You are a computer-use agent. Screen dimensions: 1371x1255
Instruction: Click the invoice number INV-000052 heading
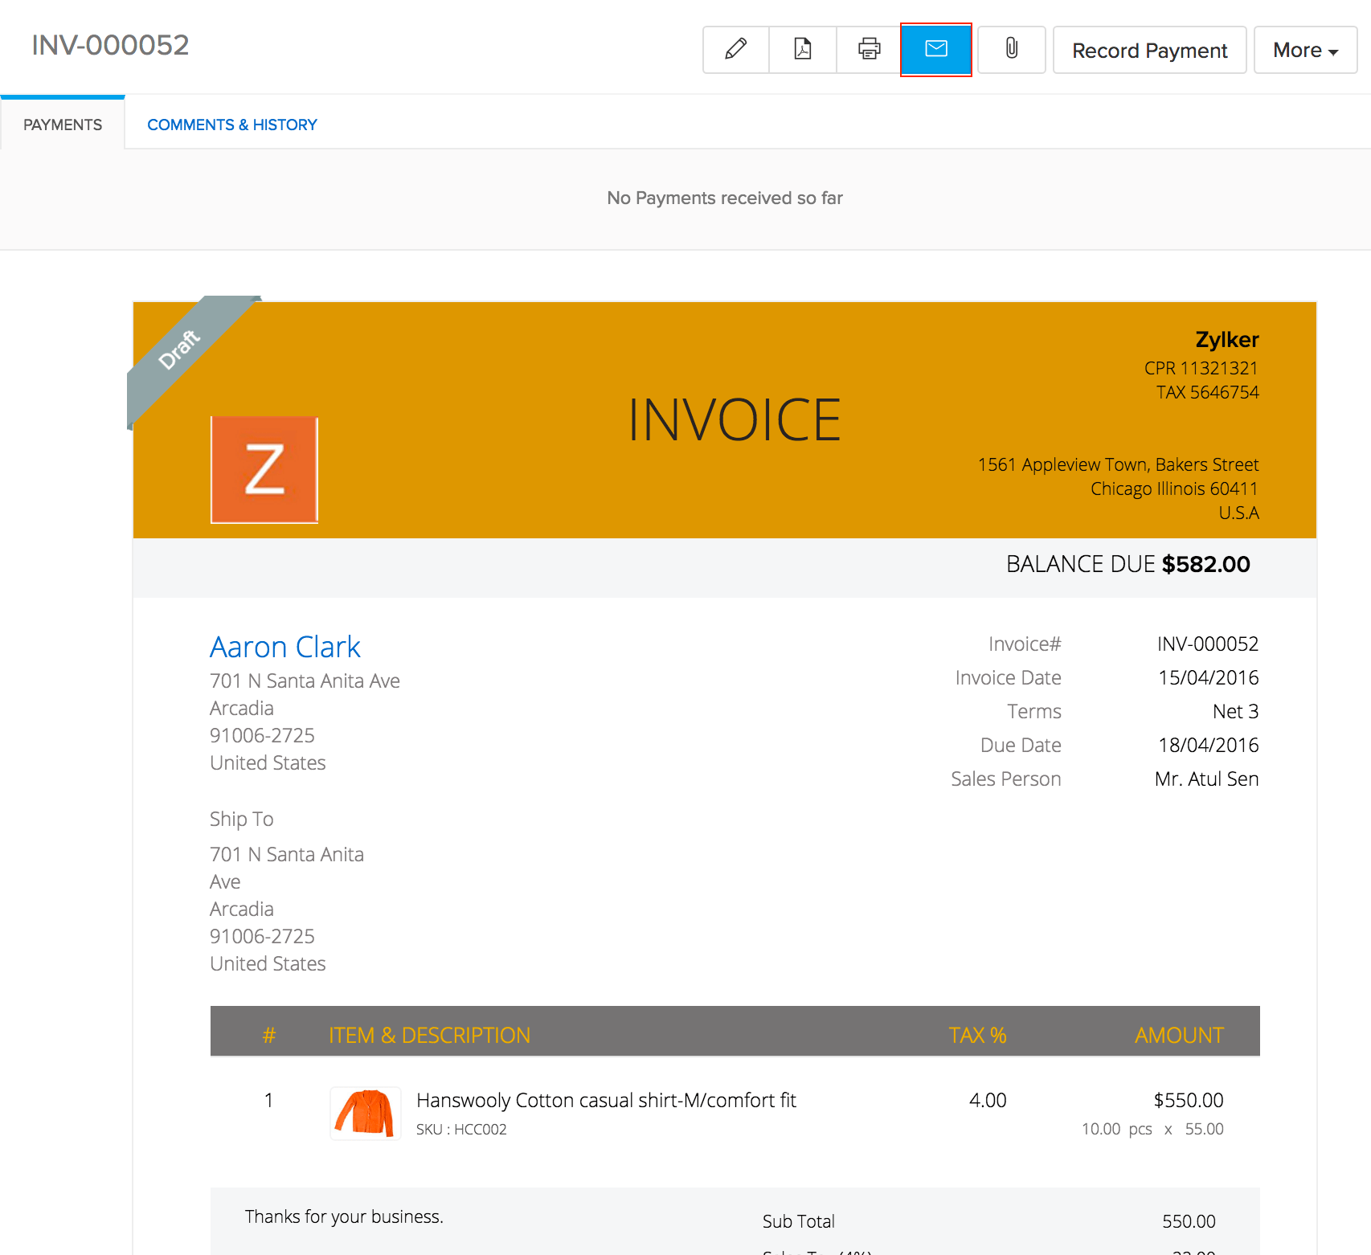pos(109,45)
